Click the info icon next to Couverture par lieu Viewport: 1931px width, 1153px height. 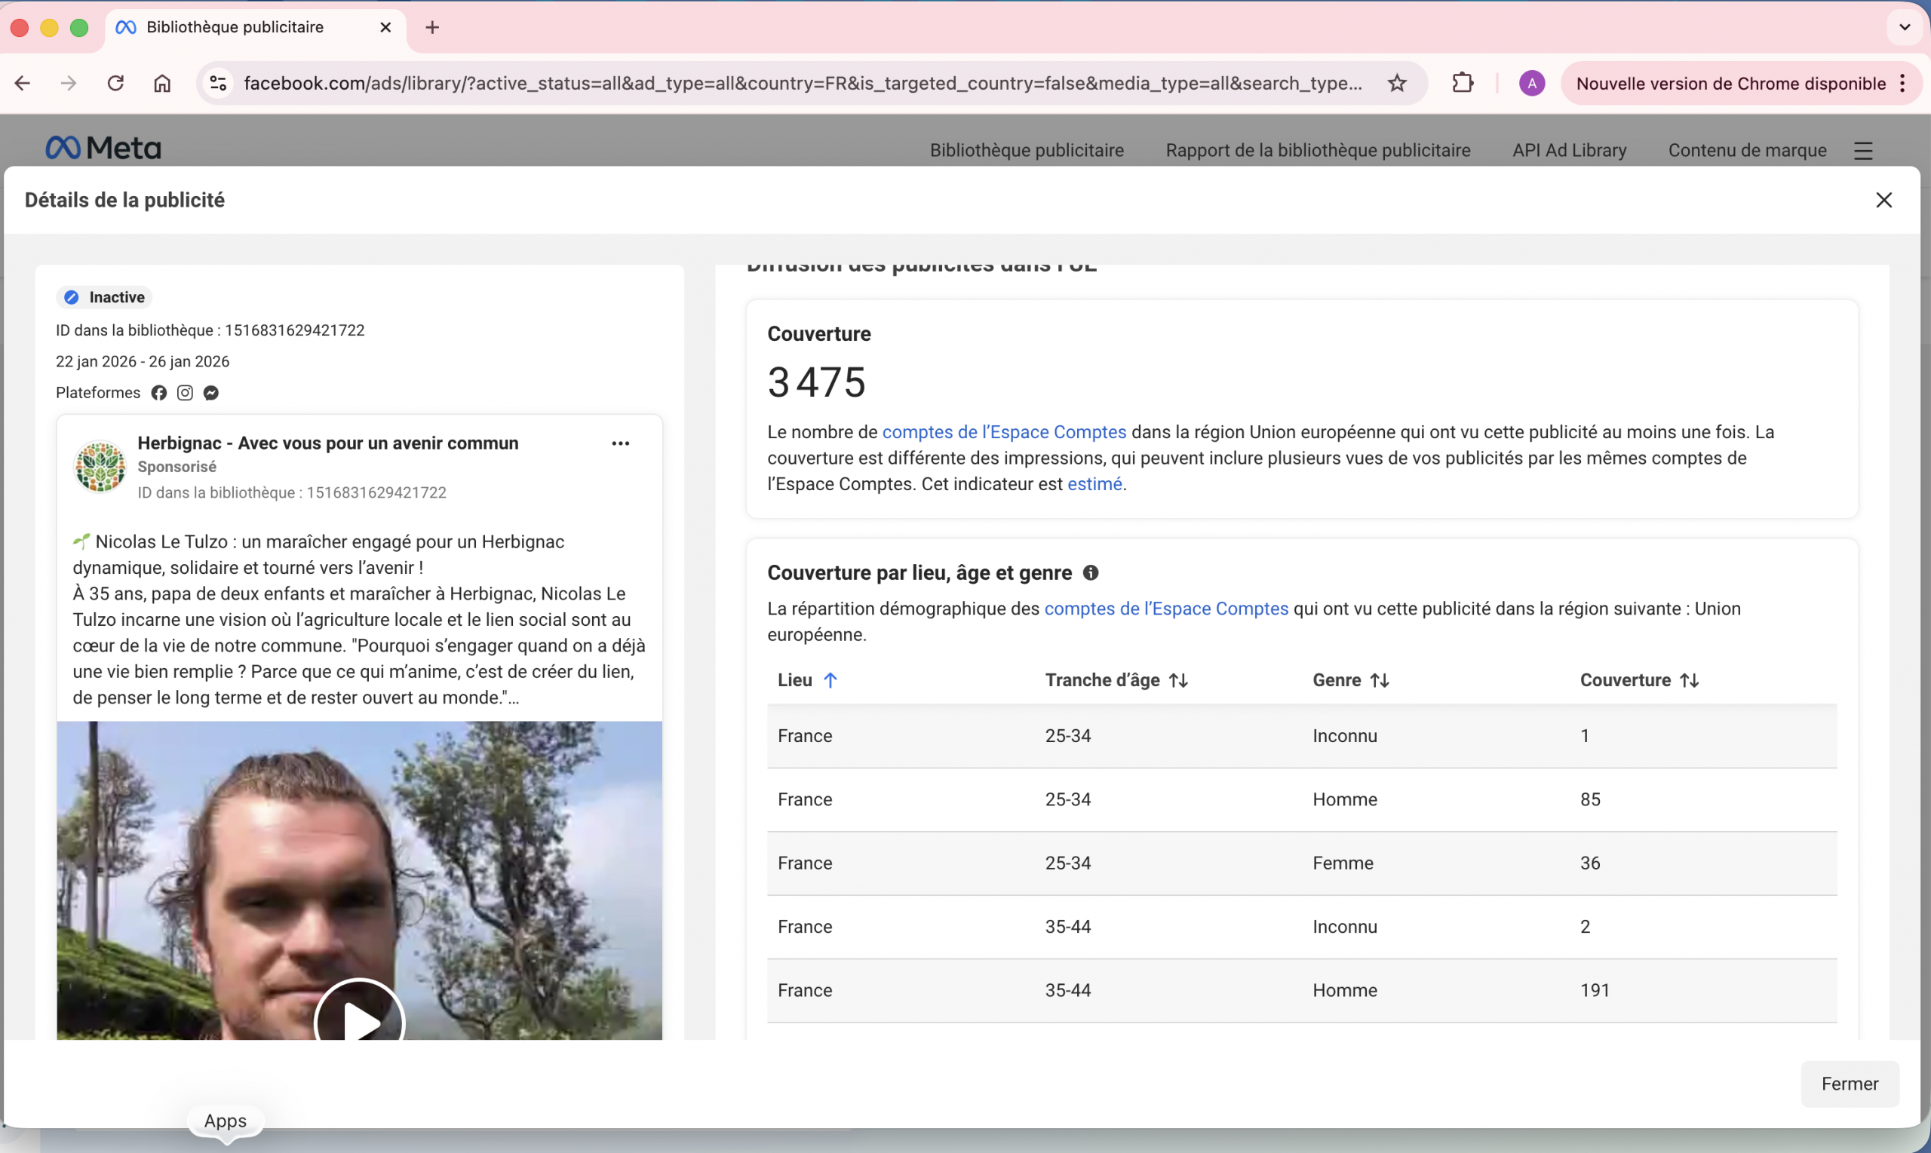pyautogui.click(x=1089, y=572)
